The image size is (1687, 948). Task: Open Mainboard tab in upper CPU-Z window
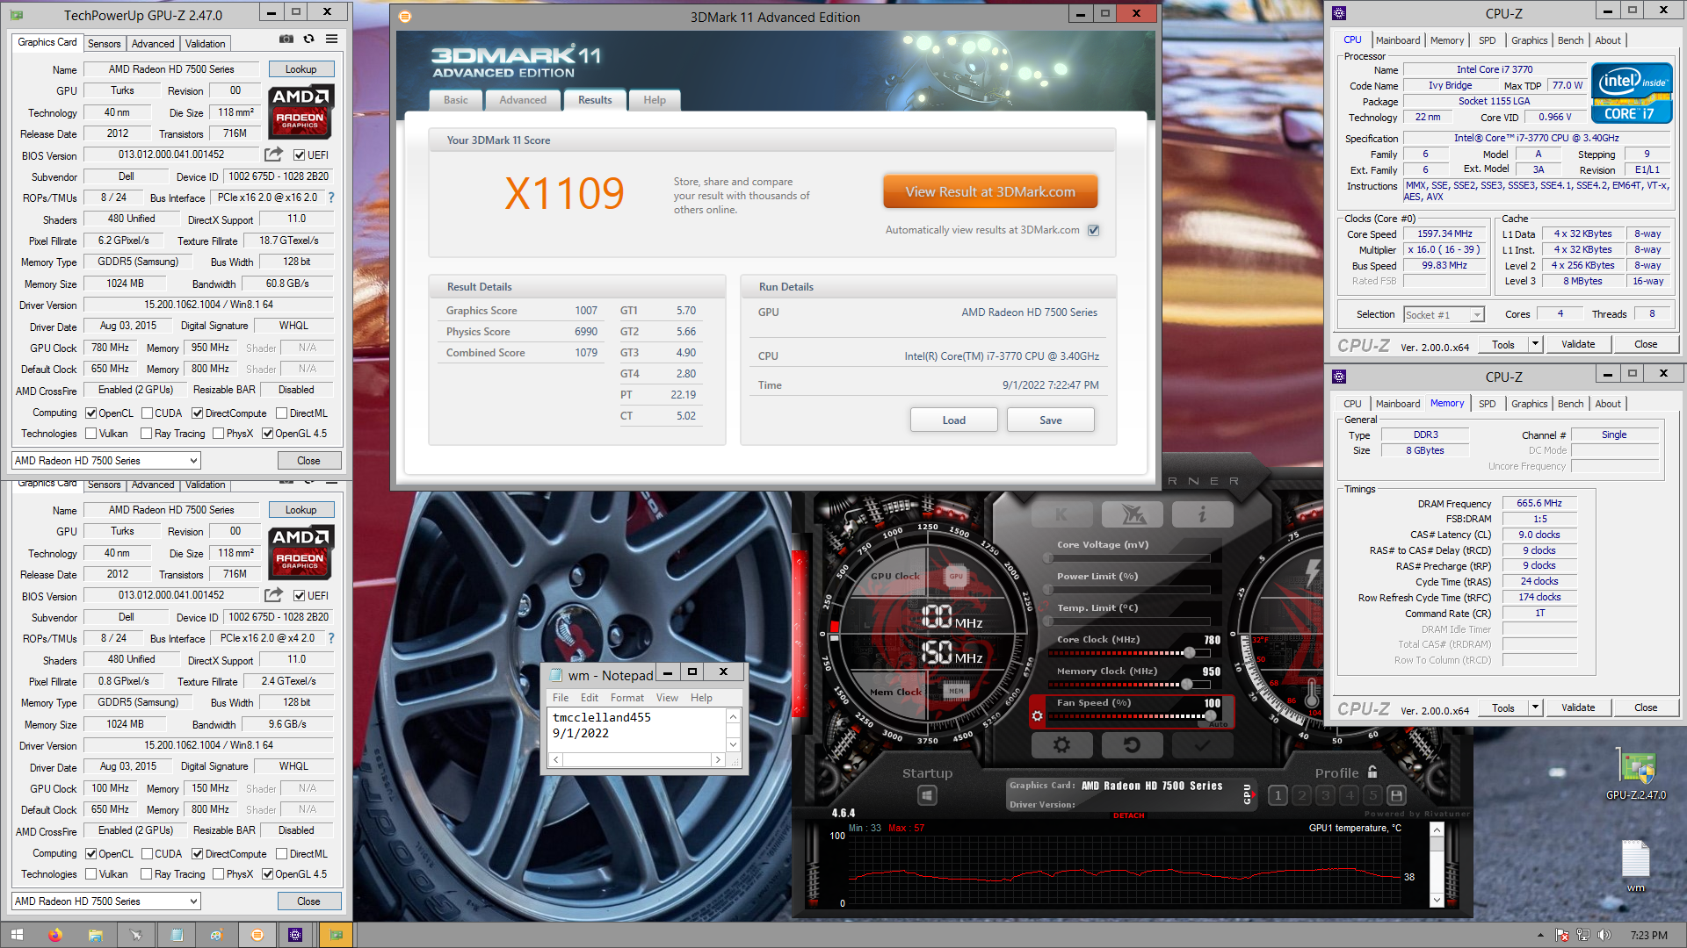point(1397,40)
